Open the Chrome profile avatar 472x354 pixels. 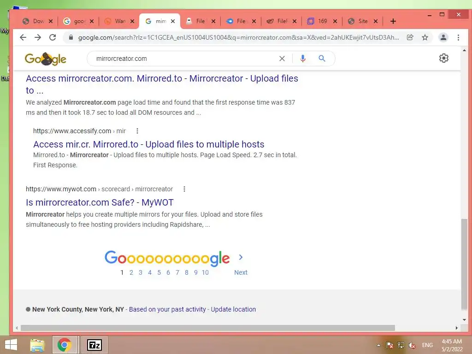(x=443, y=37)
